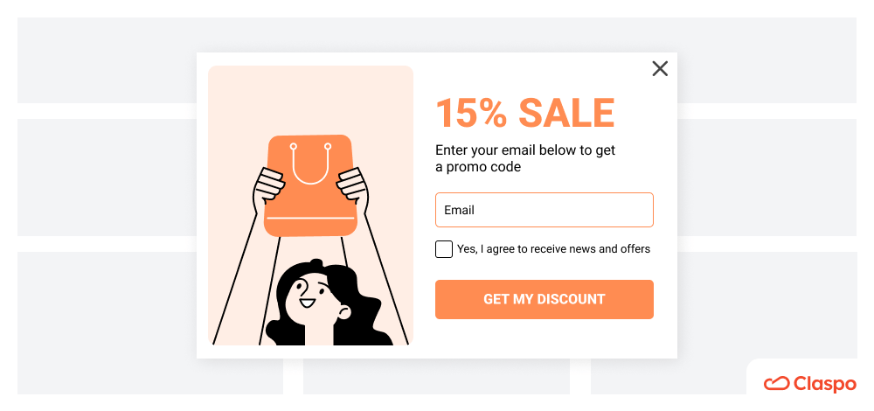Click the woman's ear in the illustration
Screen dimensions: 874x411
[x=344, y=312]
